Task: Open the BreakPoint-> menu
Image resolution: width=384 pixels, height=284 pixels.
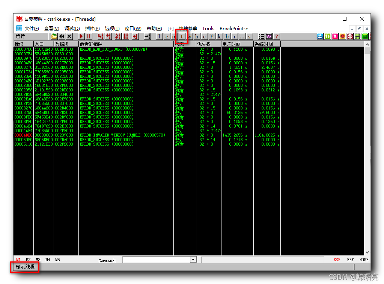Action: [234, 29]
